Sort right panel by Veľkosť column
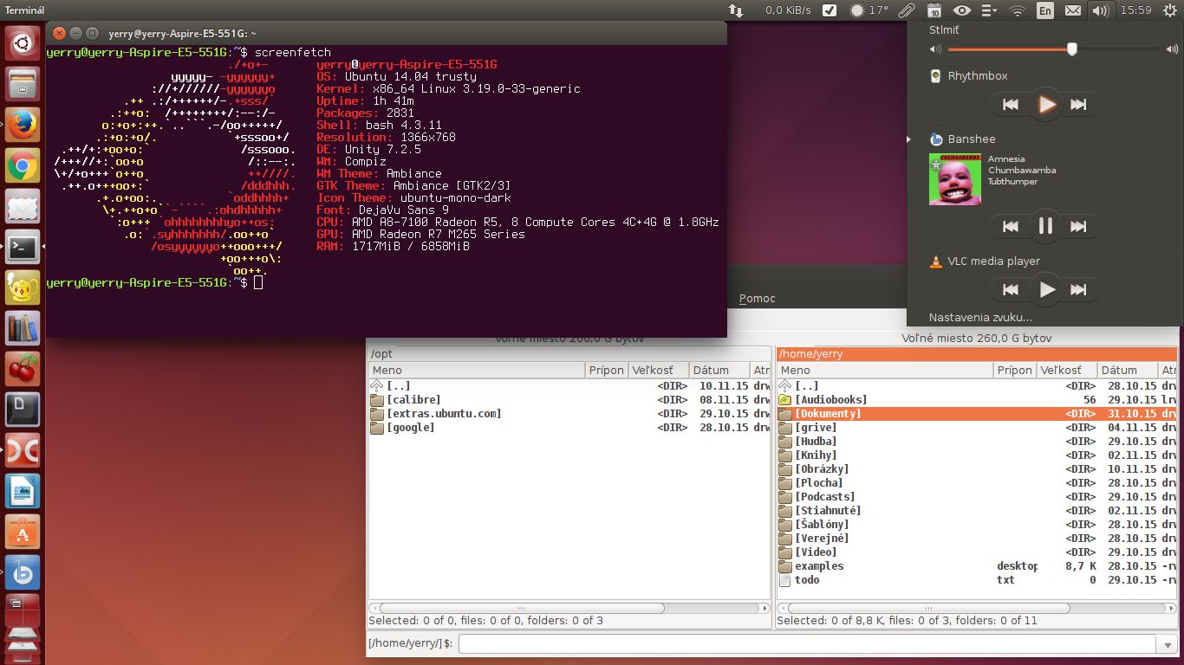 pos(1068,370)
